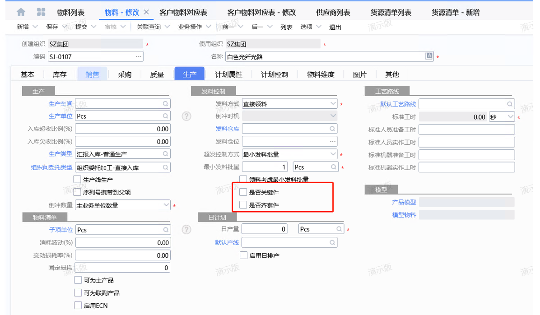Screen dimensions: 540x315
Task: Click the 日产量 input field
Action: [265, 229]
